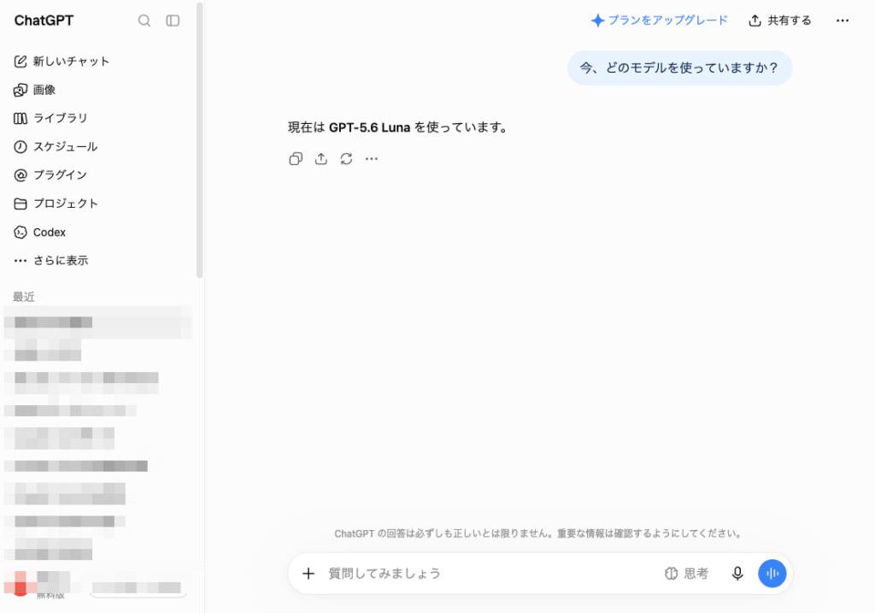Click the @ icon beside プラグイン

point(21,175)
